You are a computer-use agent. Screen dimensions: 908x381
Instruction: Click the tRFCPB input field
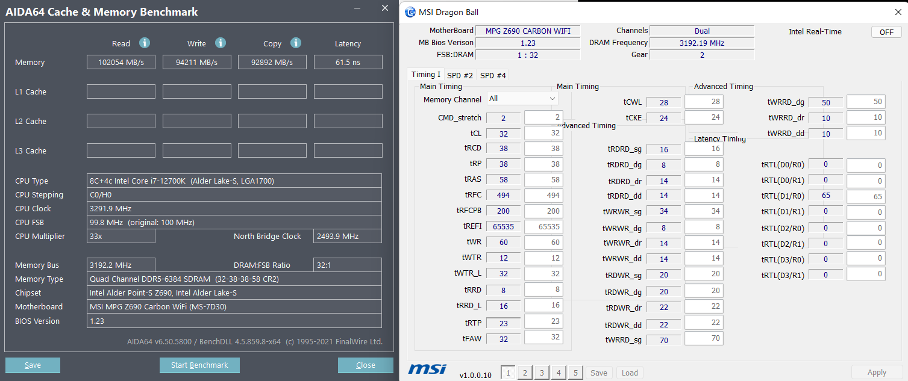(x=543, y=211)
